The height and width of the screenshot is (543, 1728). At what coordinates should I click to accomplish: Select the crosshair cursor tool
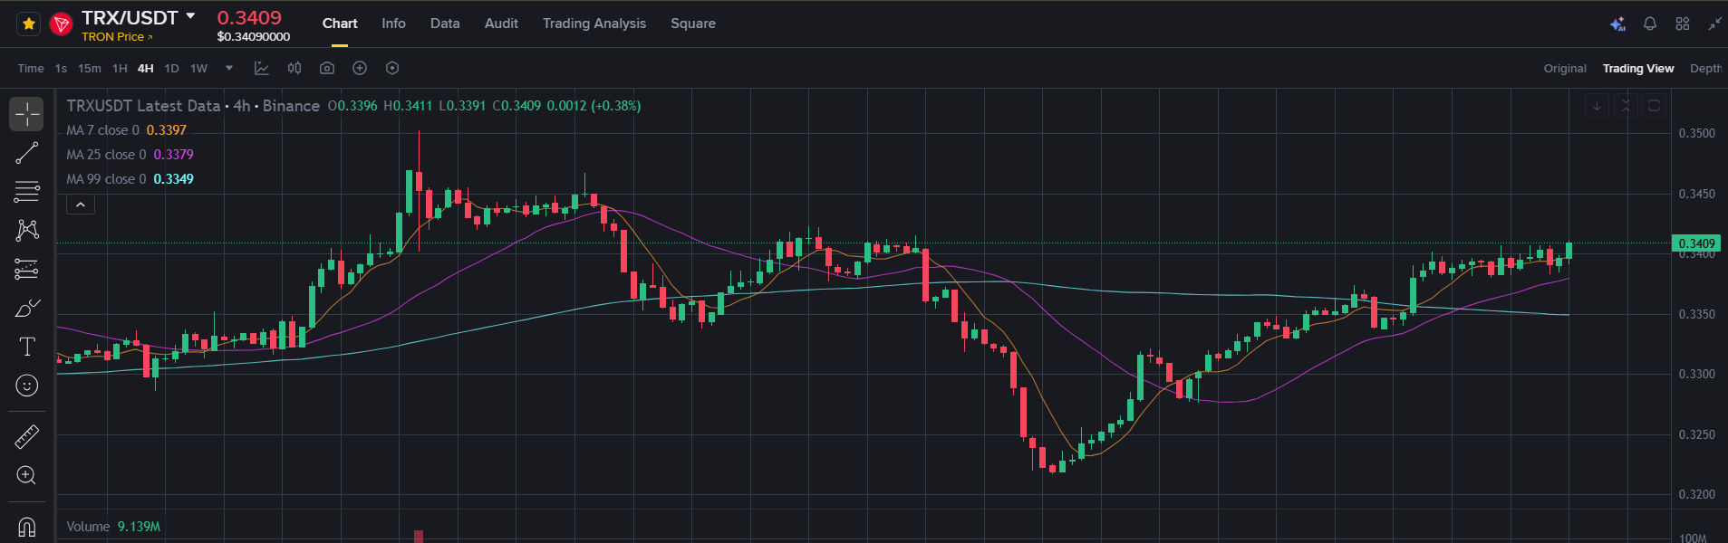pyautogui.click(x=27, y=114)
